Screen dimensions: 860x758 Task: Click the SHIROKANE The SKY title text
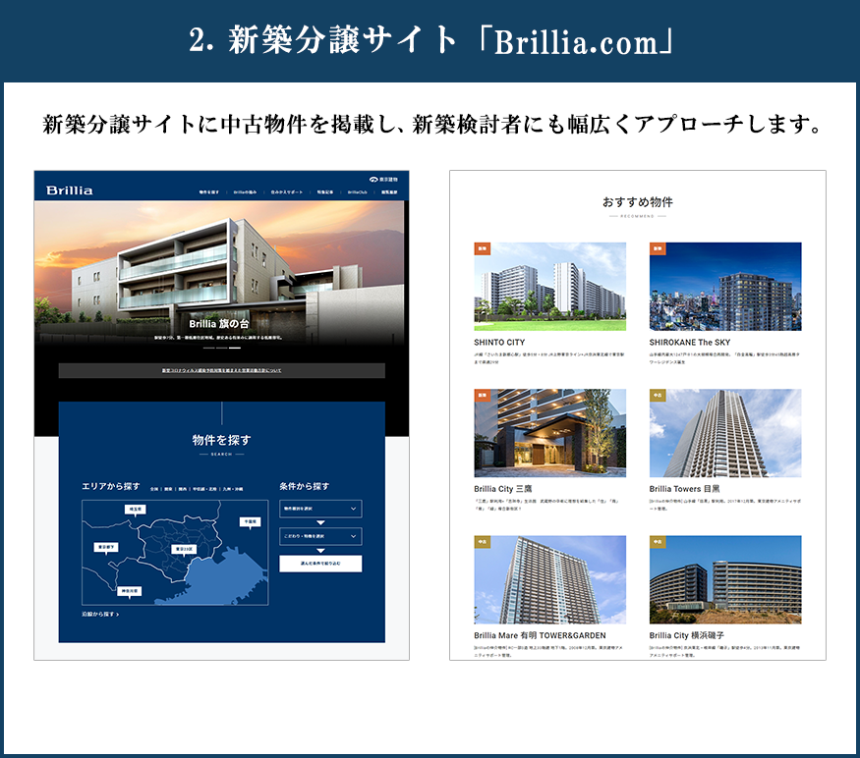coord(690,342)
